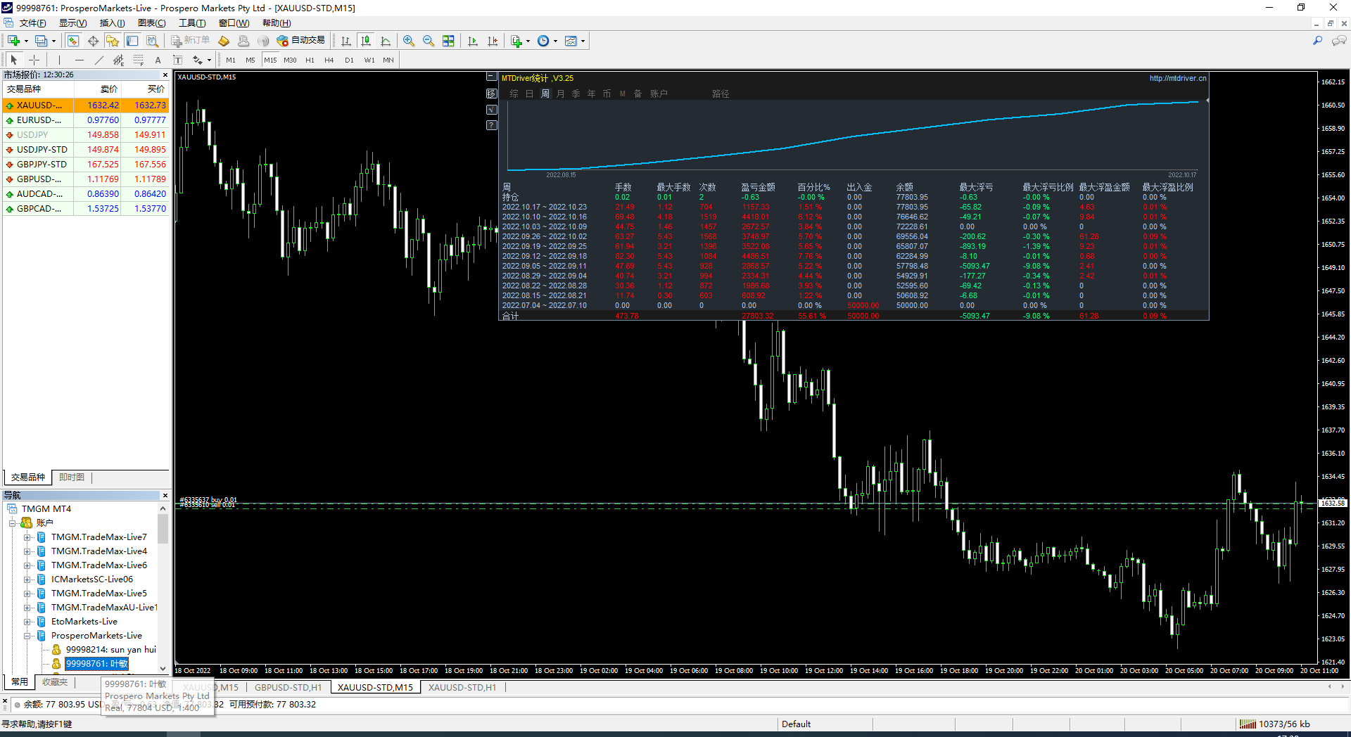The height and width of the screenshot is (737, 1351).
Task: Expand the New Chart dropdown arrow
Action: pyautogui.click(x=26, y=41)
